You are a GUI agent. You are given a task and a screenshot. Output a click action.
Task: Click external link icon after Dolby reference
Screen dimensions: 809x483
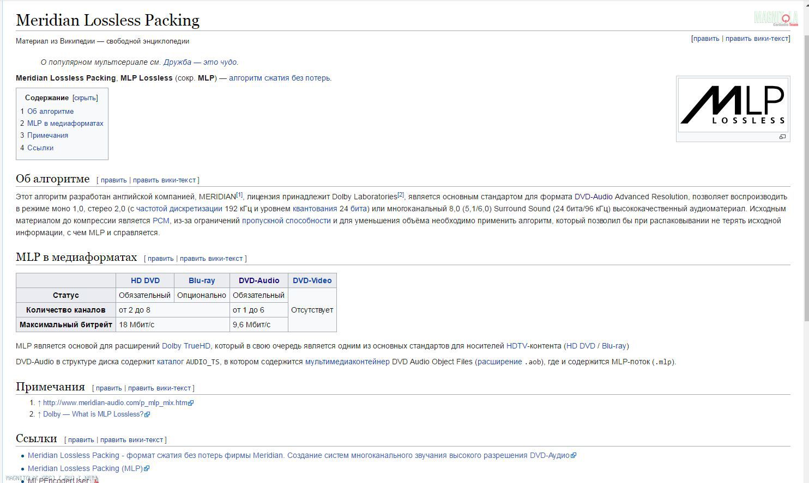click(x=147, y=414)
